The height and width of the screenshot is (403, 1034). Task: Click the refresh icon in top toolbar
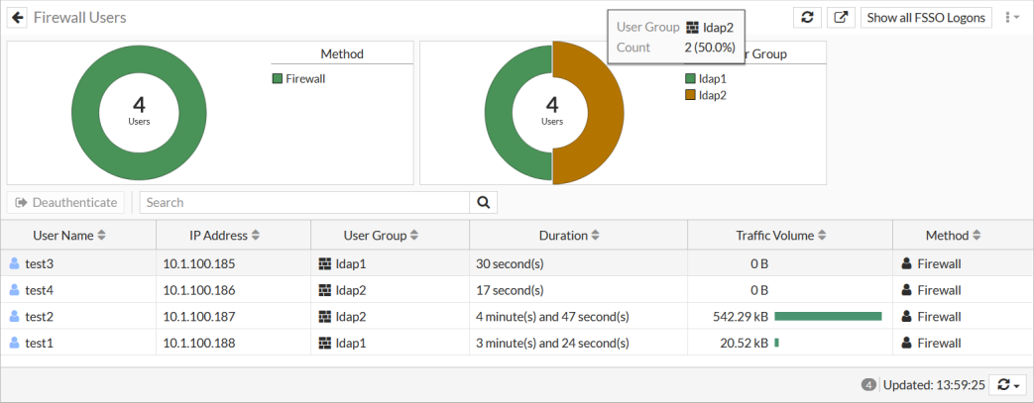click(x=808, y=18)
